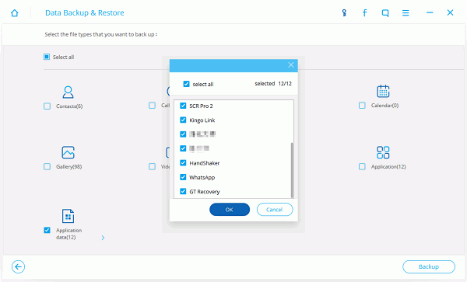
Task: Expand Application data list via chevron
Action: point(103,238)
